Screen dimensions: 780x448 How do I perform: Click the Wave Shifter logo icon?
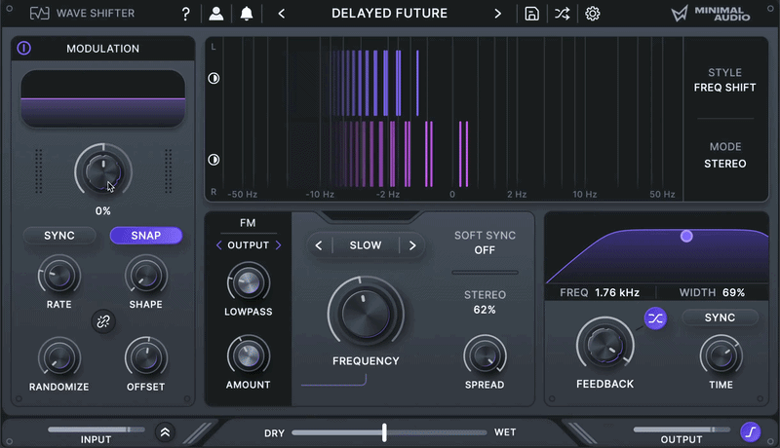tap(39, 14)
